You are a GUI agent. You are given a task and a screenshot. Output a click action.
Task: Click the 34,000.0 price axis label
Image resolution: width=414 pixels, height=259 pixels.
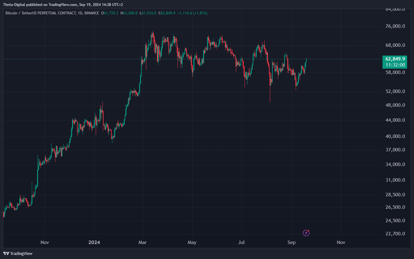point(395,164)
